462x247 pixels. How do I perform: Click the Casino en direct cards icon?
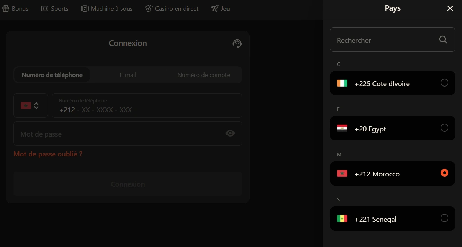[x=149, y=9]
